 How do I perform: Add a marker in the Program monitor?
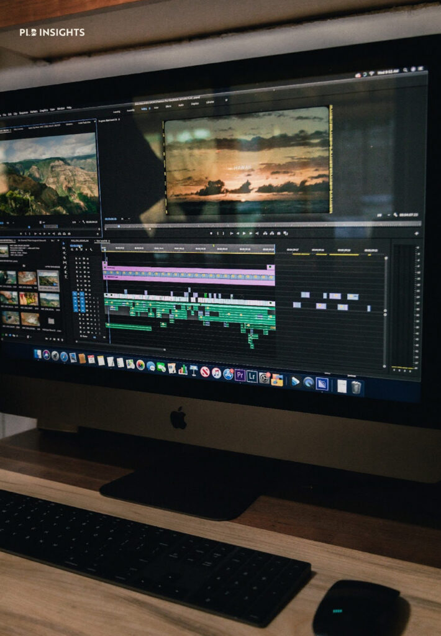point(211,234)
